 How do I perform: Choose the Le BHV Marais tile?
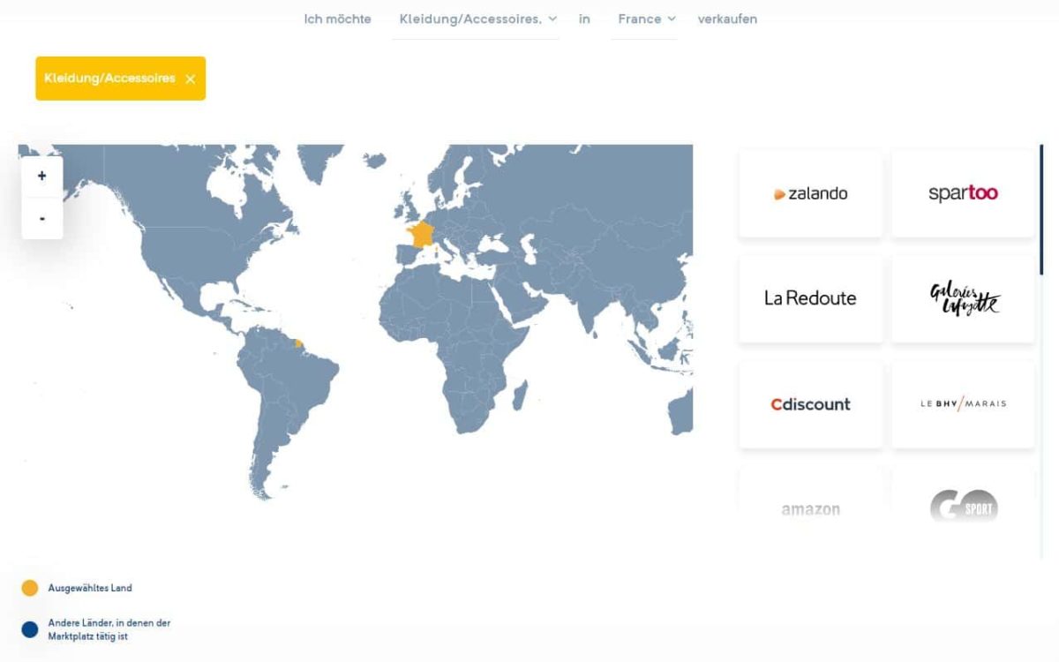(963, 404)
